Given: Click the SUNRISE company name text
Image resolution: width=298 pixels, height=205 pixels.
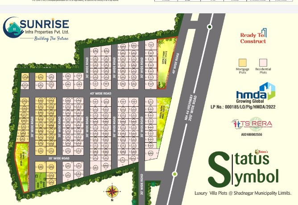Looking at the screenshot, I should (47, 24).
